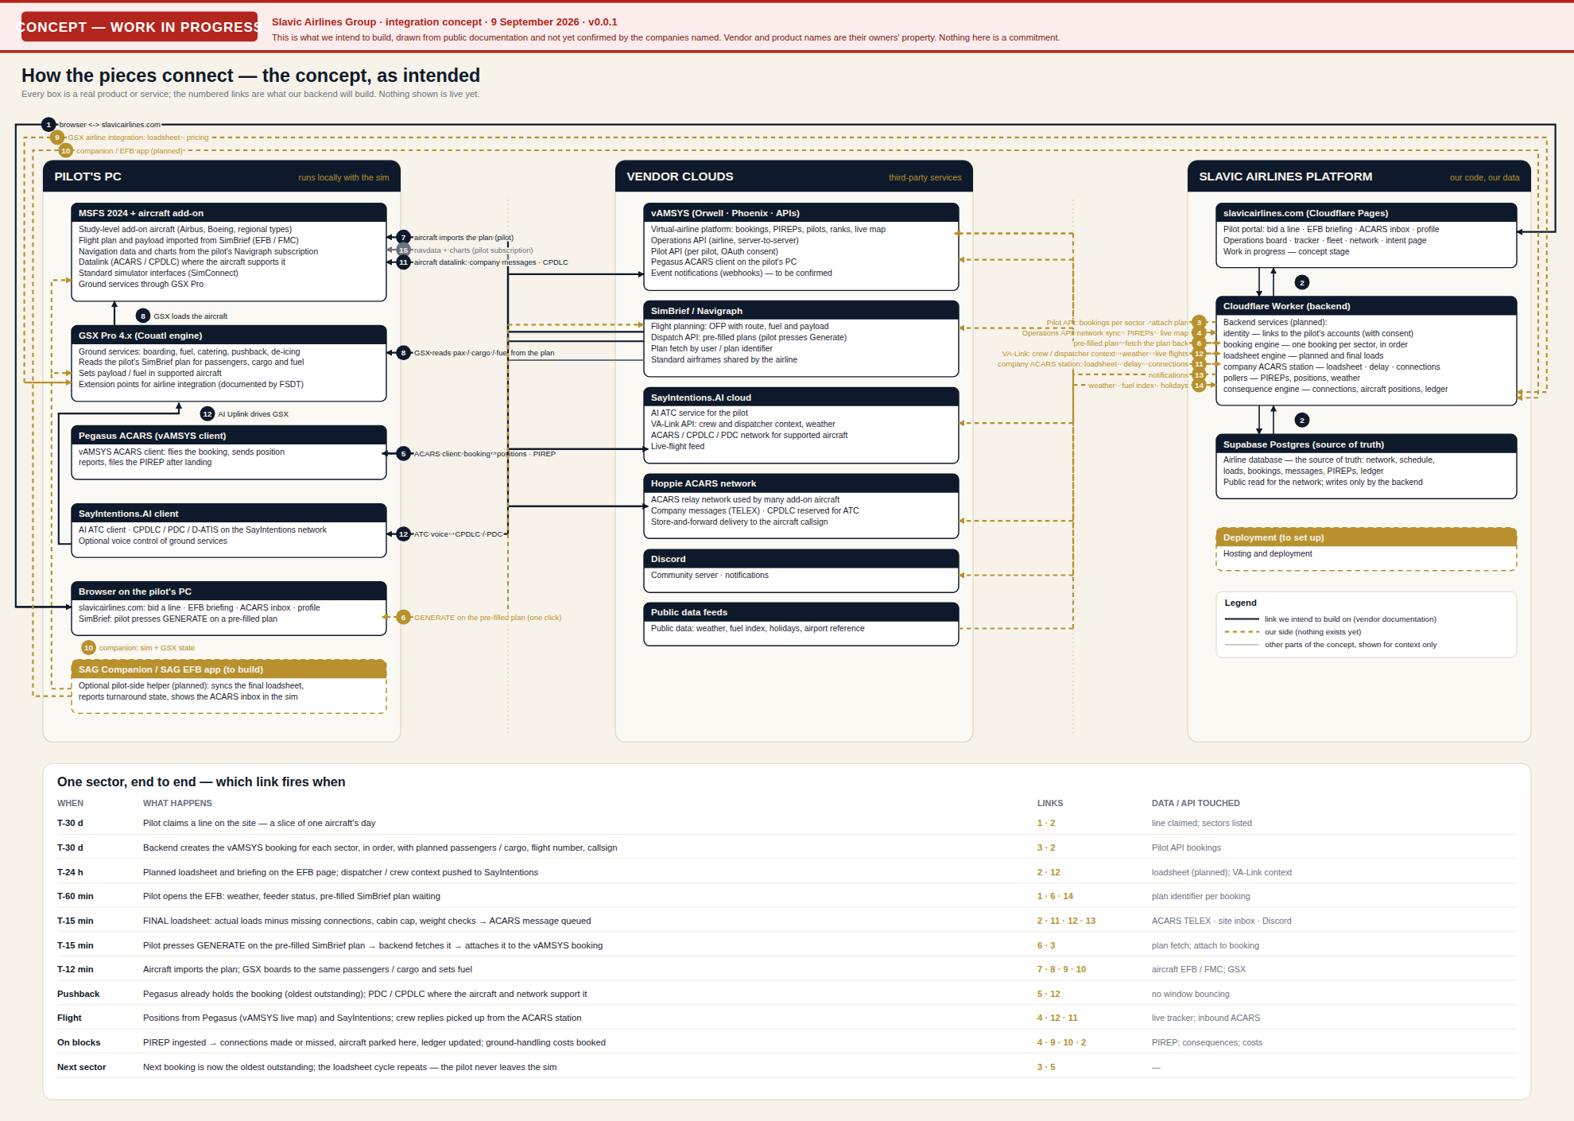Click badge 10 beside 'companion / EFB app (planned)'
The height and width of the screenshot is (1121, 1574).
coord(66,151)
